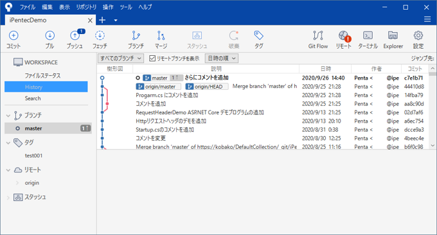Click the origin/master branch label
The width and height of the screenshot is (437, 235).
click(158, 87)
